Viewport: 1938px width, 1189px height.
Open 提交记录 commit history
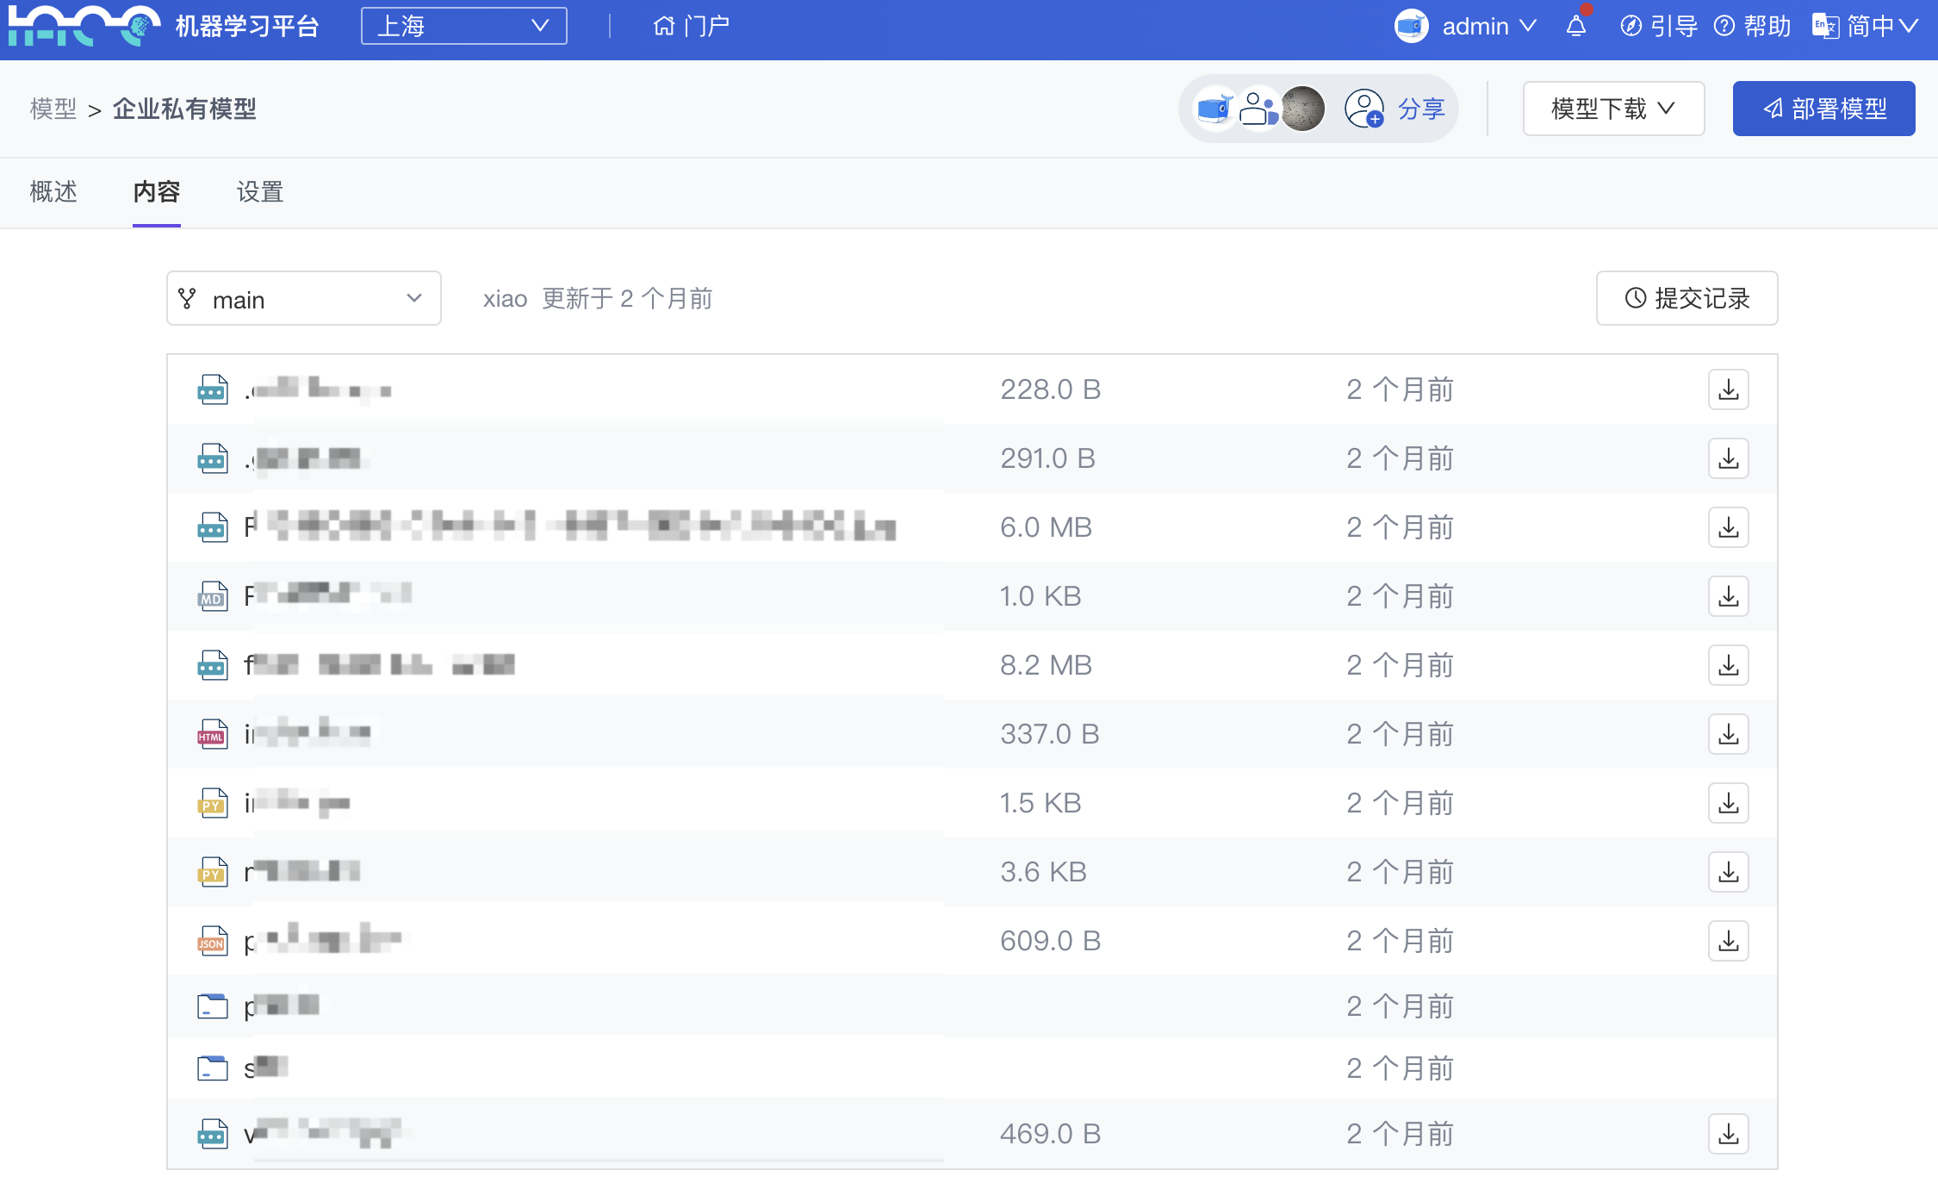(1686, 298)
